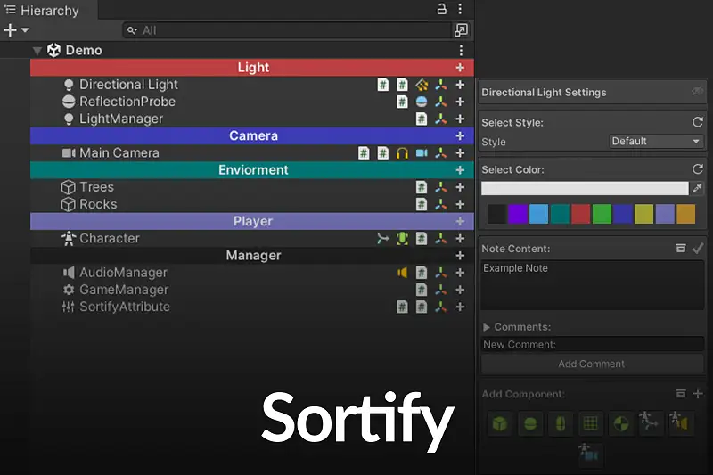Image resolution: width=713 pixels, height=475 pixels.
Task: Click the archive icon beside Note Content
Action: (681, 248)
